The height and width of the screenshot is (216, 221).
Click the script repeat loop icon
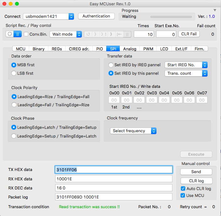88,34
